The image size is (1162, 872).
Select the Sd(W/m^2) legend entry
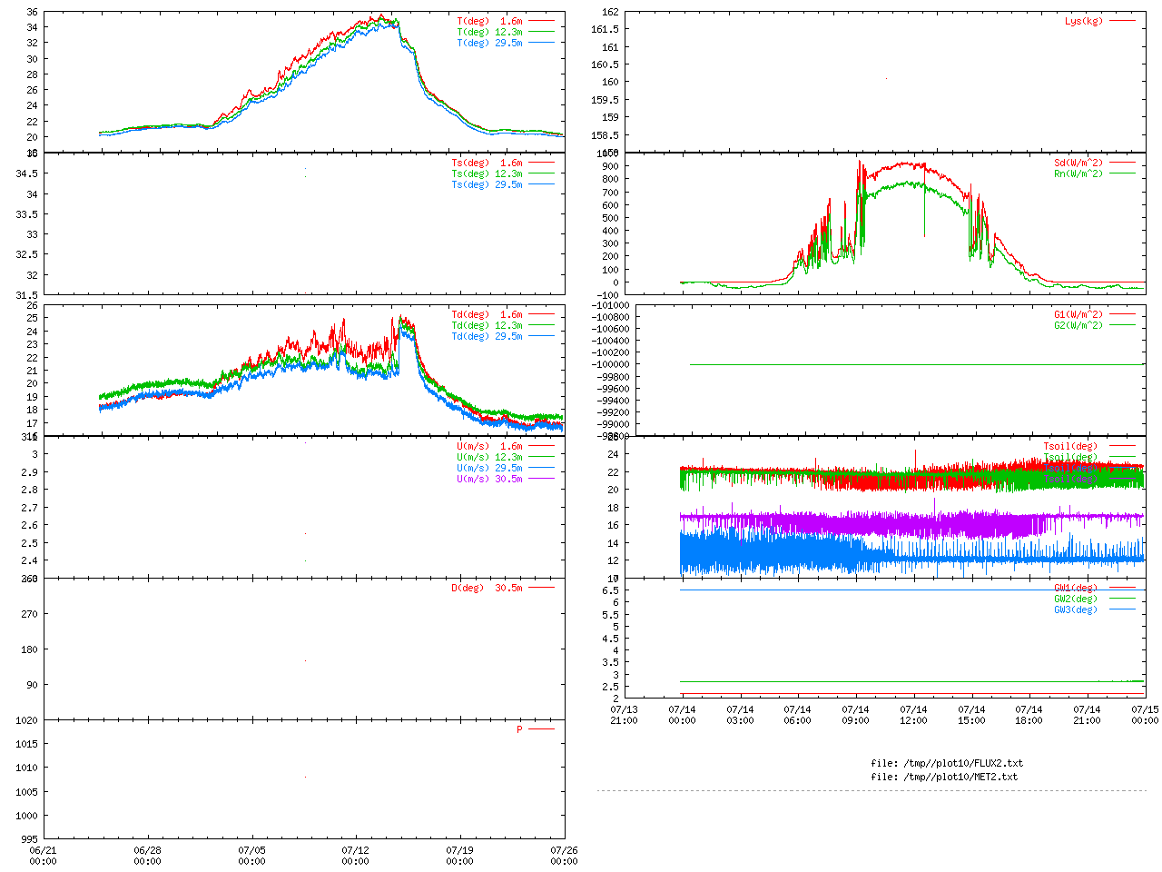(1078, 163)
